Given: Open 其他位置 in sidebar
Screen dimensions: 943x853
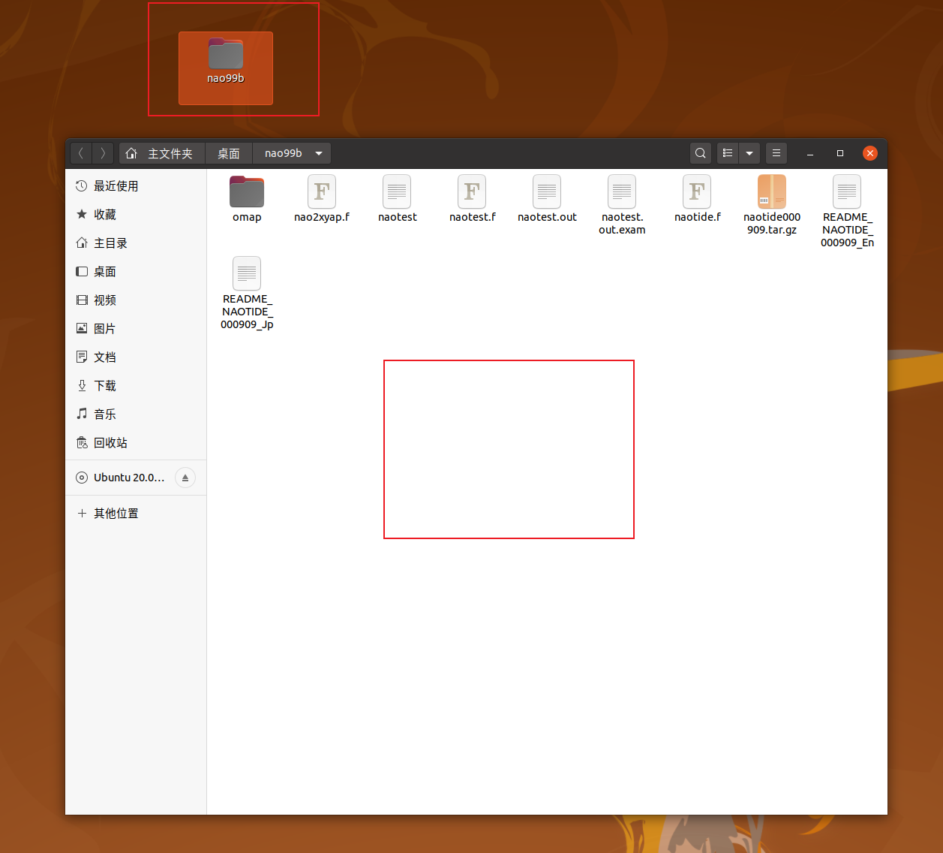Looking at the screenshot, I should 136,514.
